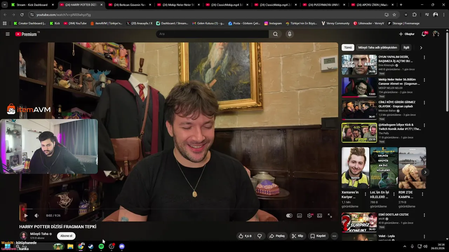The height and width of the screenshot is (252, 449).
Task: Open options for Mekip Neler Neler 56.Bölüm
Action: pos(424,80)
